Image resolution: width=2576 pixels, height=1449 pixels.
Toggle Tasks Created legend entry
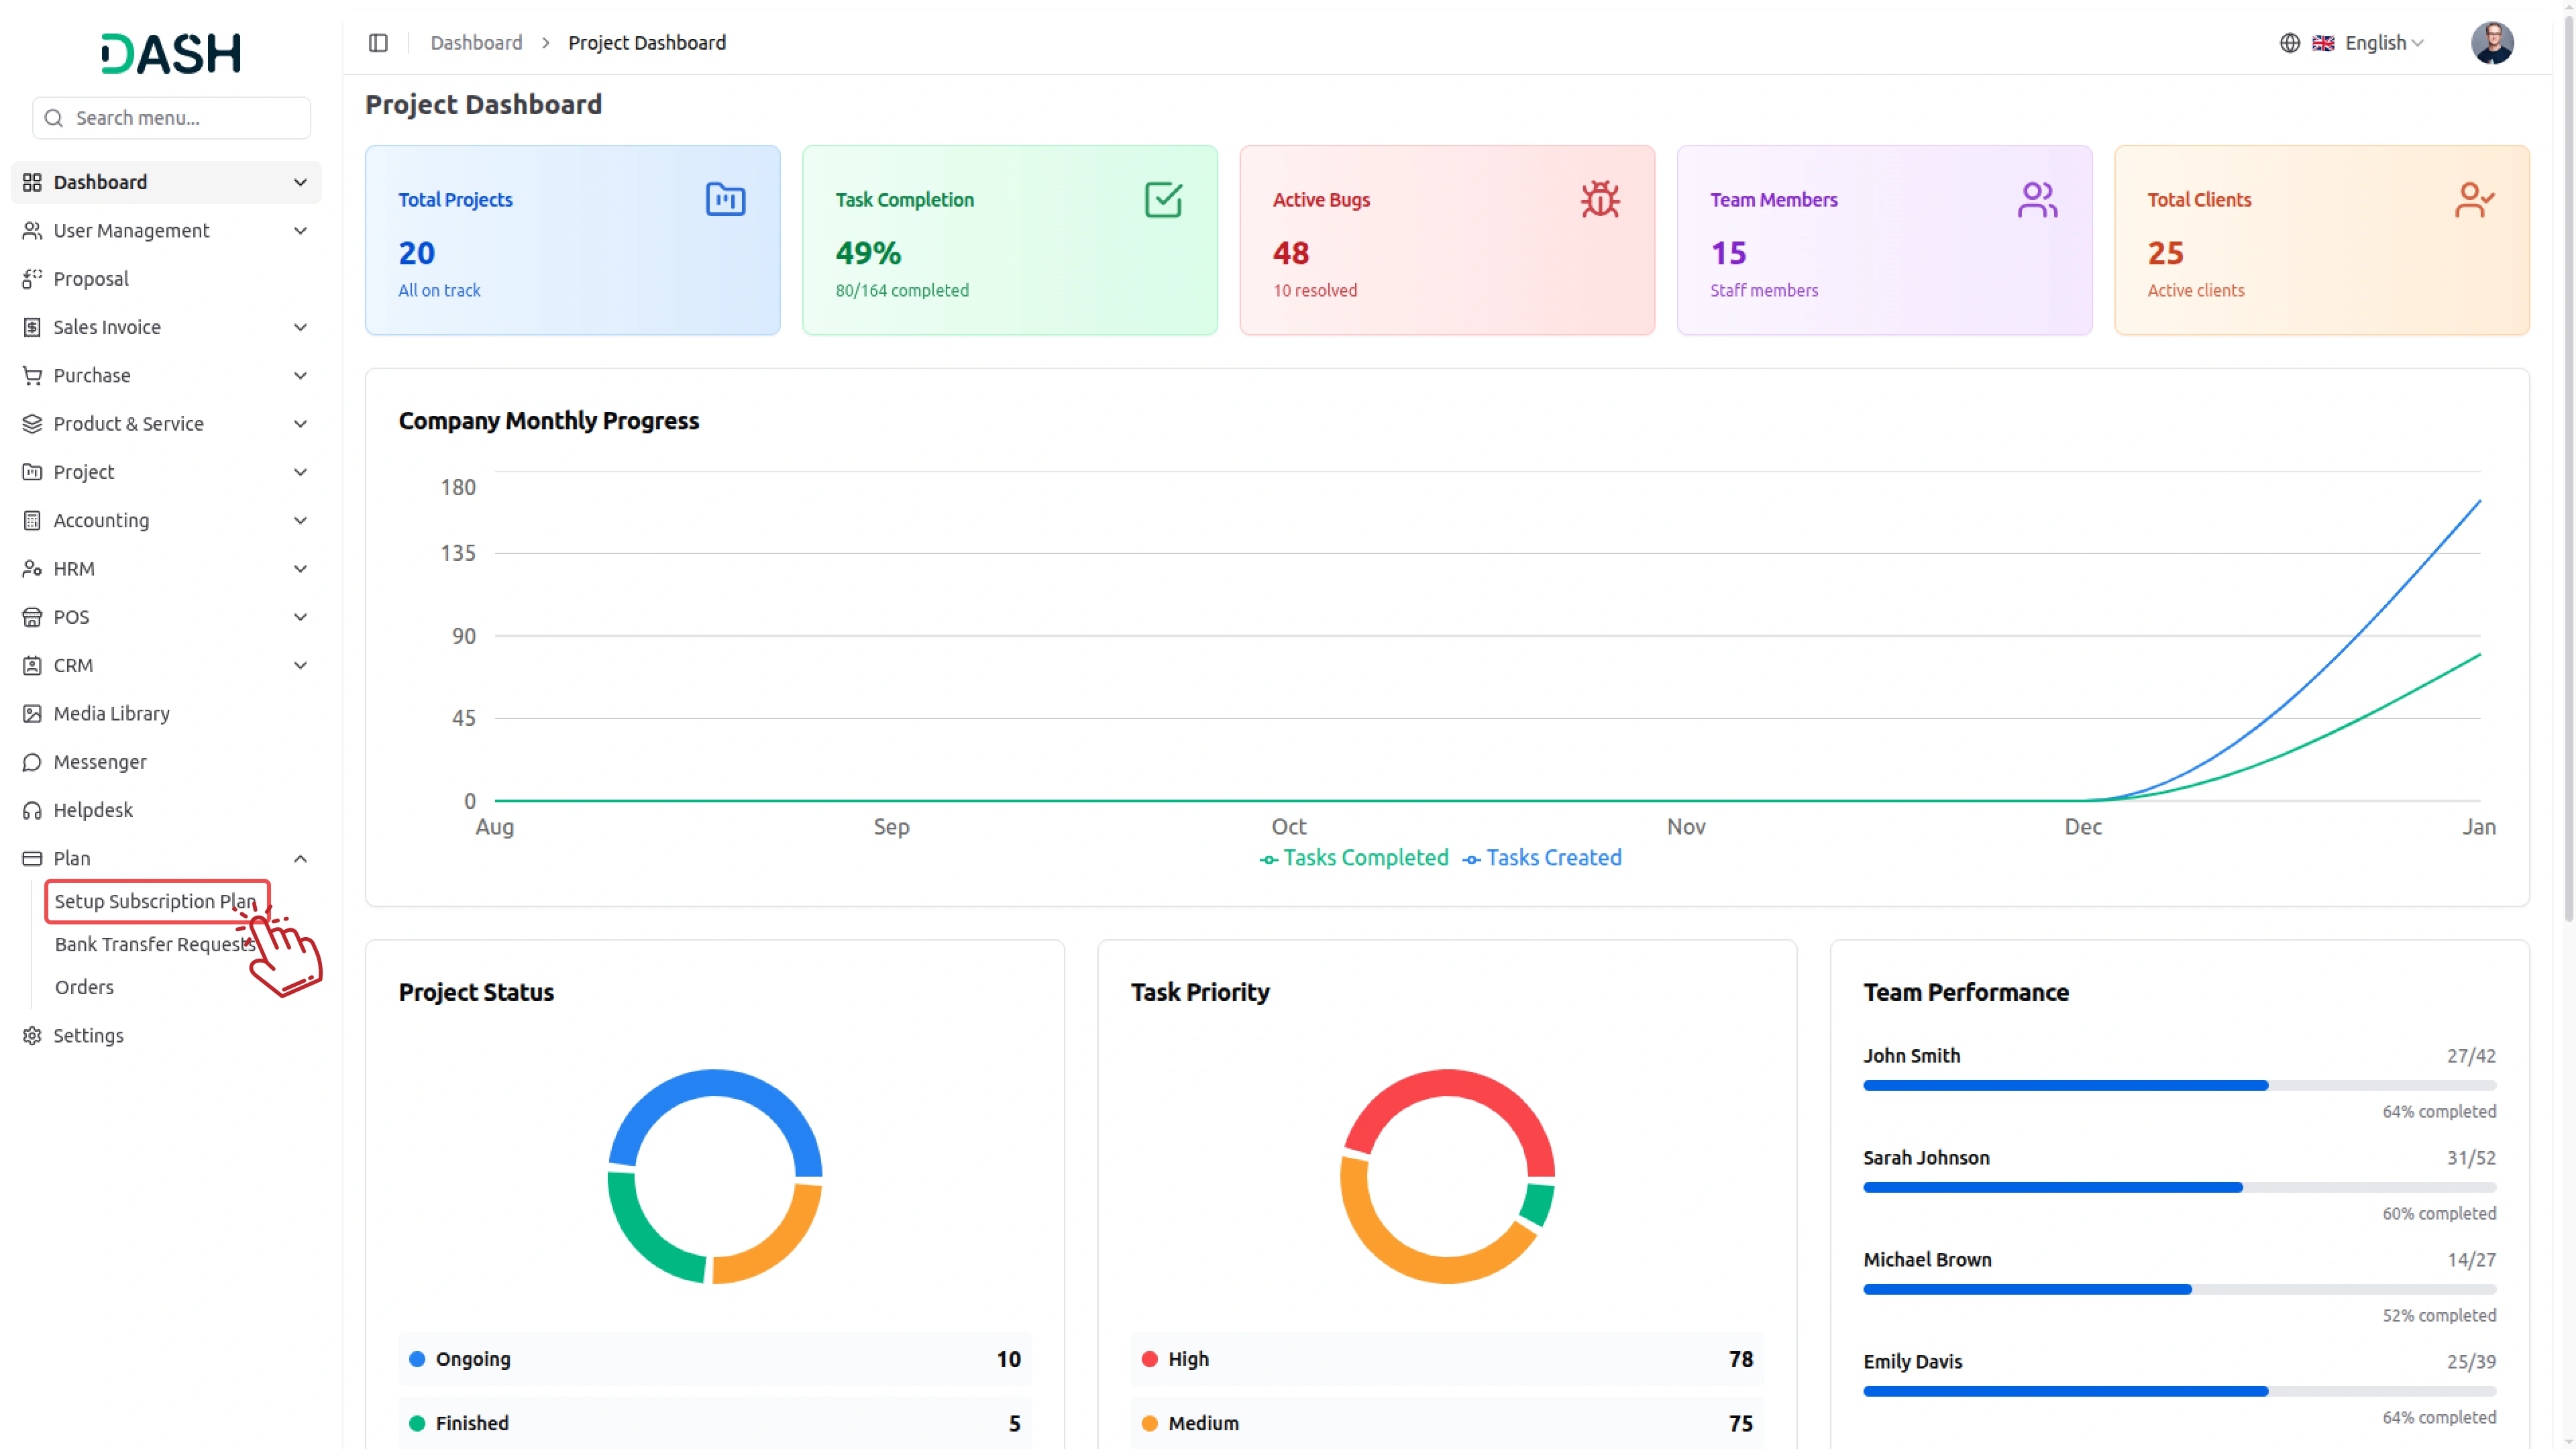click(1541, 858)
